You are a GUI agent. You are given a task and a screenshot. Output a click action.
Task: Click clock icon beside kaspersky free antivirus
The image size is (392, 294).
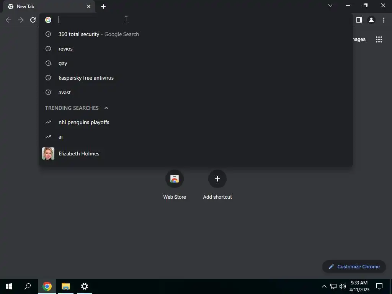click(x=48, y=78)
